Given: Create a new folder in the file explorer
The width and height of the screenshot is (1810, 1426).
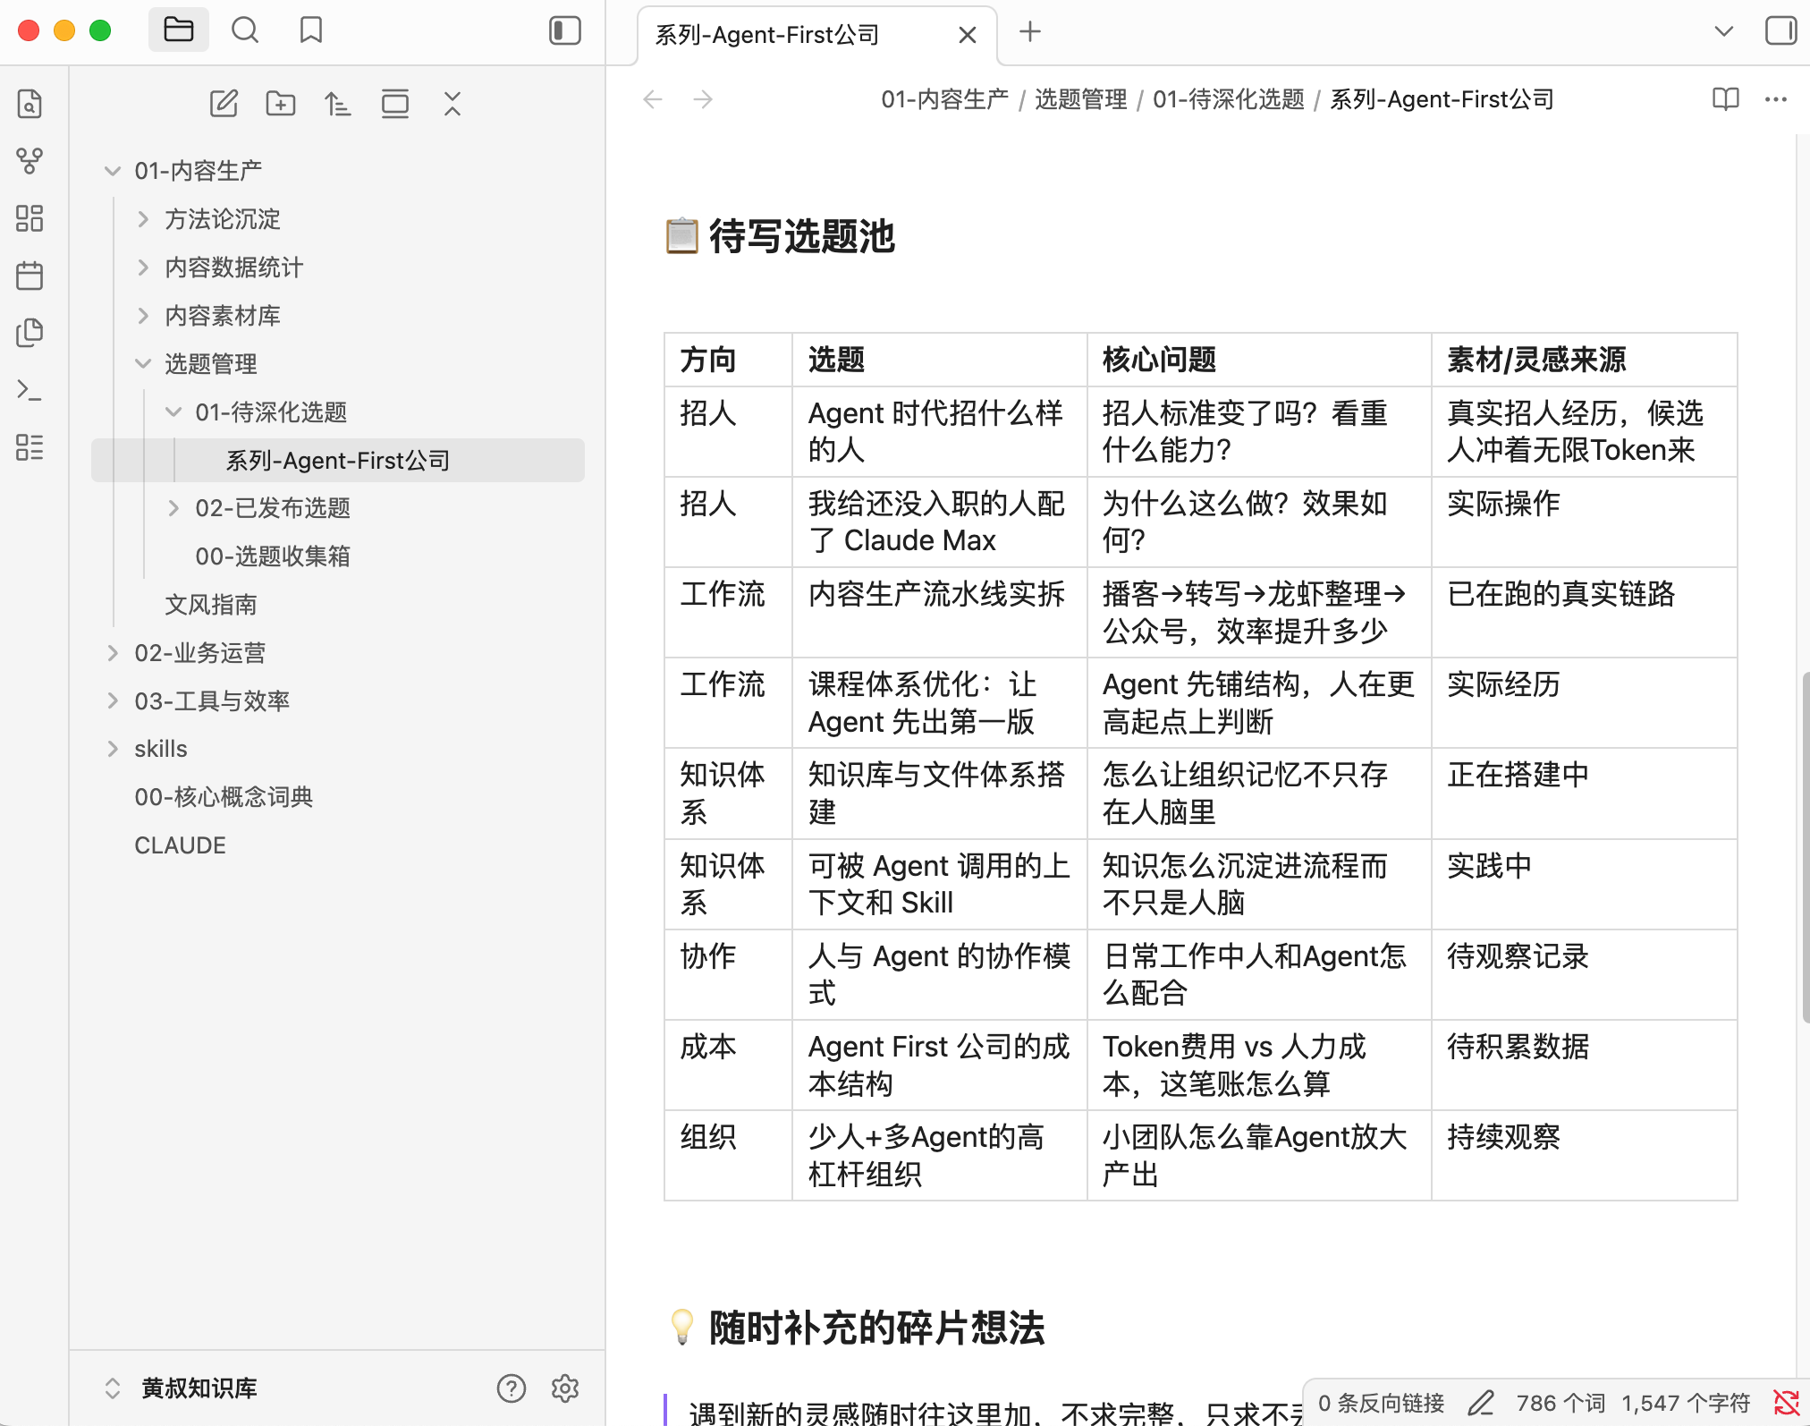Looking at the screenshot, I should click(x=281, y=104).
